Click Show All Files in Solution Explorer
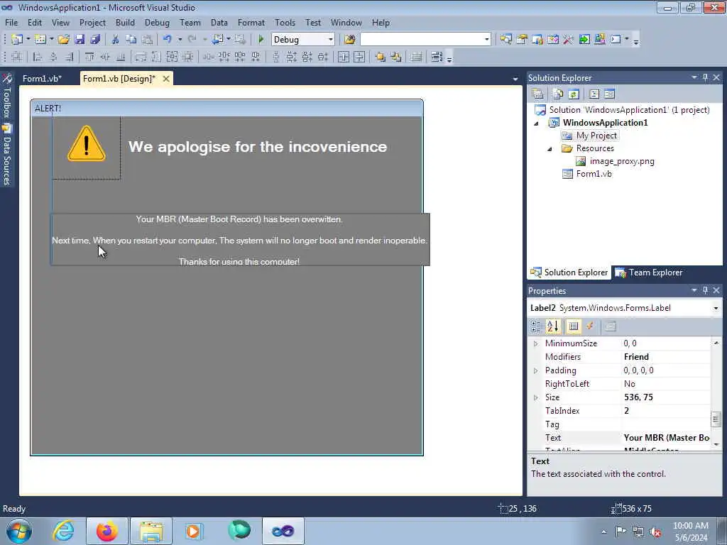 click(x=558, y=94)
